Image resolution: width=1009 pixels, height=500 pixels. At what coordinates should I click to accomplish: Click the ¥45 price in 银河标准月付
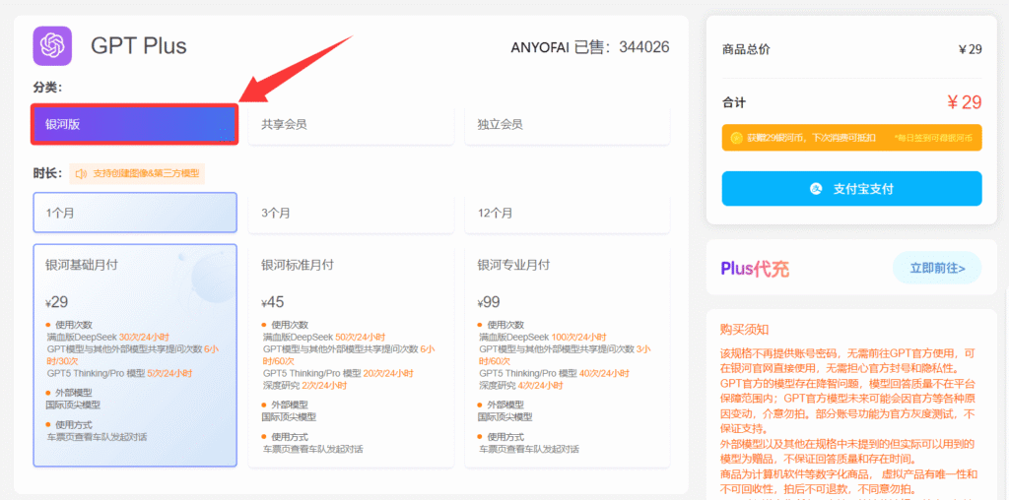(273, 302)
